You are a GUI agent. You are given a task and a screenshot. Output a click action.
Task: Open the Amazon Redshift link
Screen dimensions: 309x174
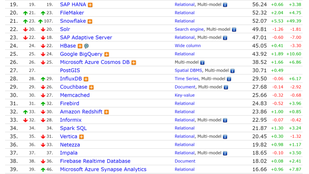[81, 112]
